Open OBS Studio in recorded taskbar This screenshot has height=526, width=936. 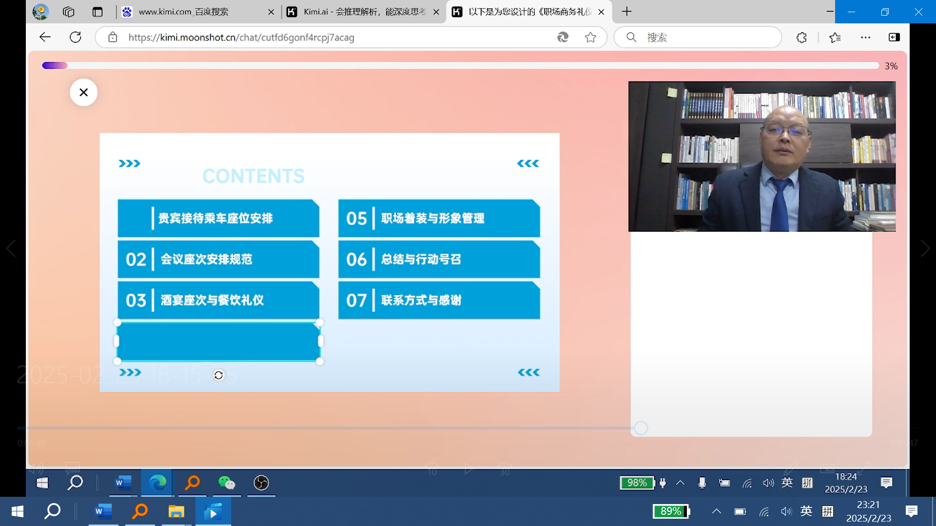click(x=261, y=483)
